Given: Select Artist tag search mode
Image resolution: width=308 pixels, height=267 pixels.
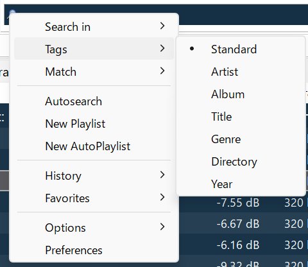Looking at the screenshot, I should [x=241, y=72].
